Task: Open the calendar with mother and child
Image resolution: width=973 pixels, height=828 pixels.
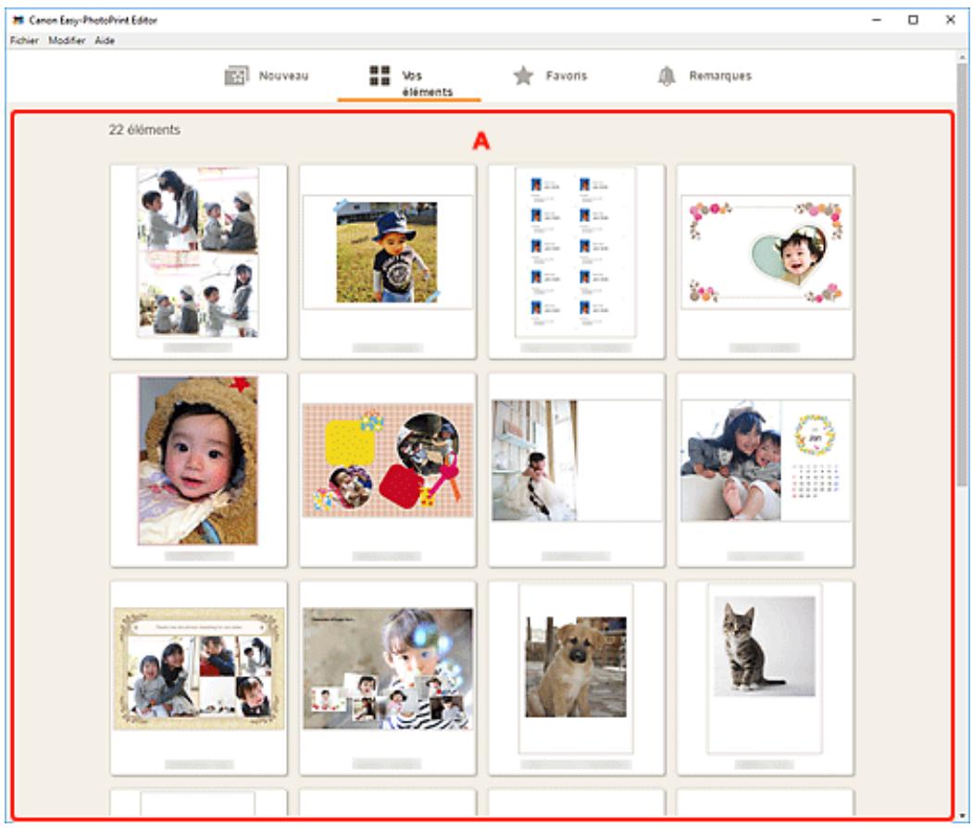Action: pyautogui.click(x=765, y=470)
